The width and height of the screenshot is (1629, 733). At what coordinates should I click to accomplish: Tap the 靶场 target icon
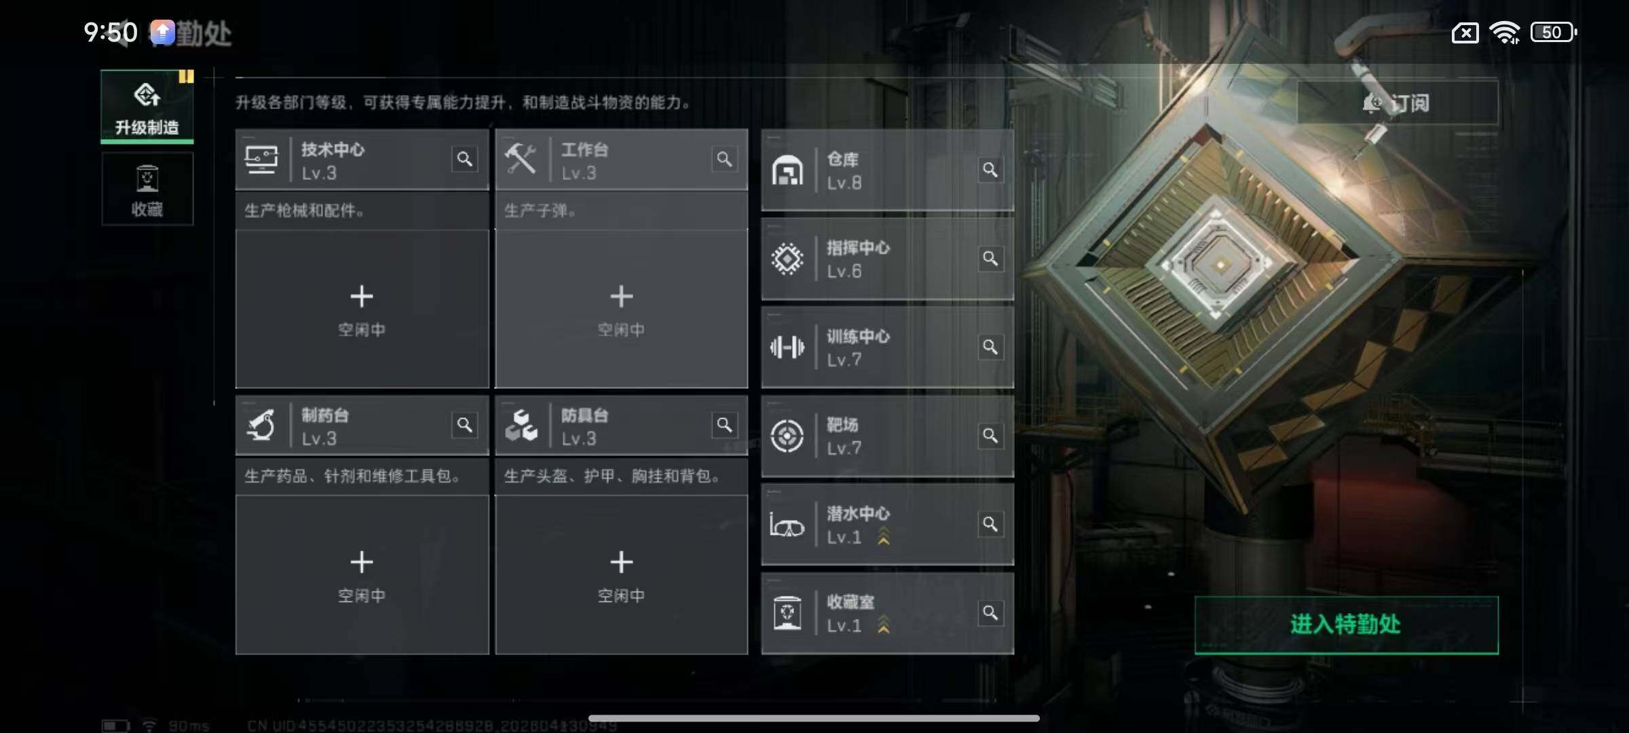(787, 436)
